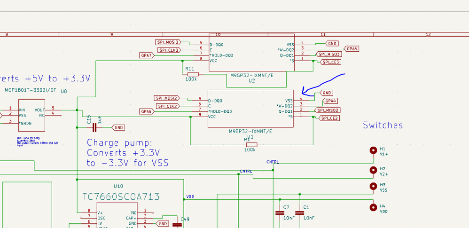Viewport: 469px width, 228px height.
Task: Click the SPI_CLK2 global label
Action: coord(168,106)
